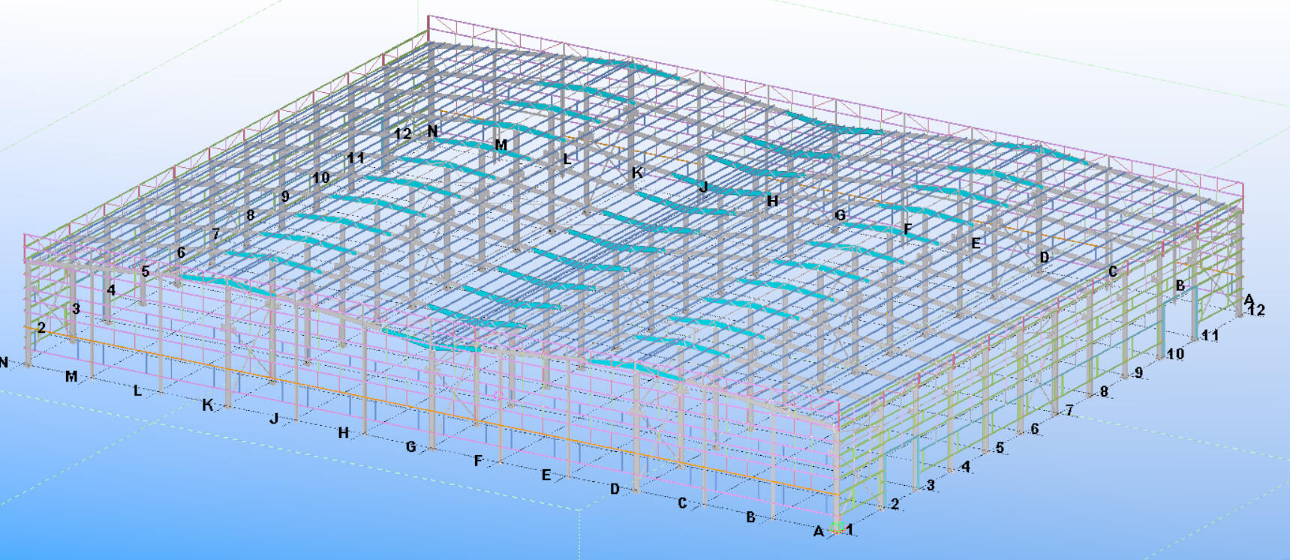Click roof-level grid label G above the roof
The width and height of the screenshot is (1290, 560).
(x=840, y=215)
